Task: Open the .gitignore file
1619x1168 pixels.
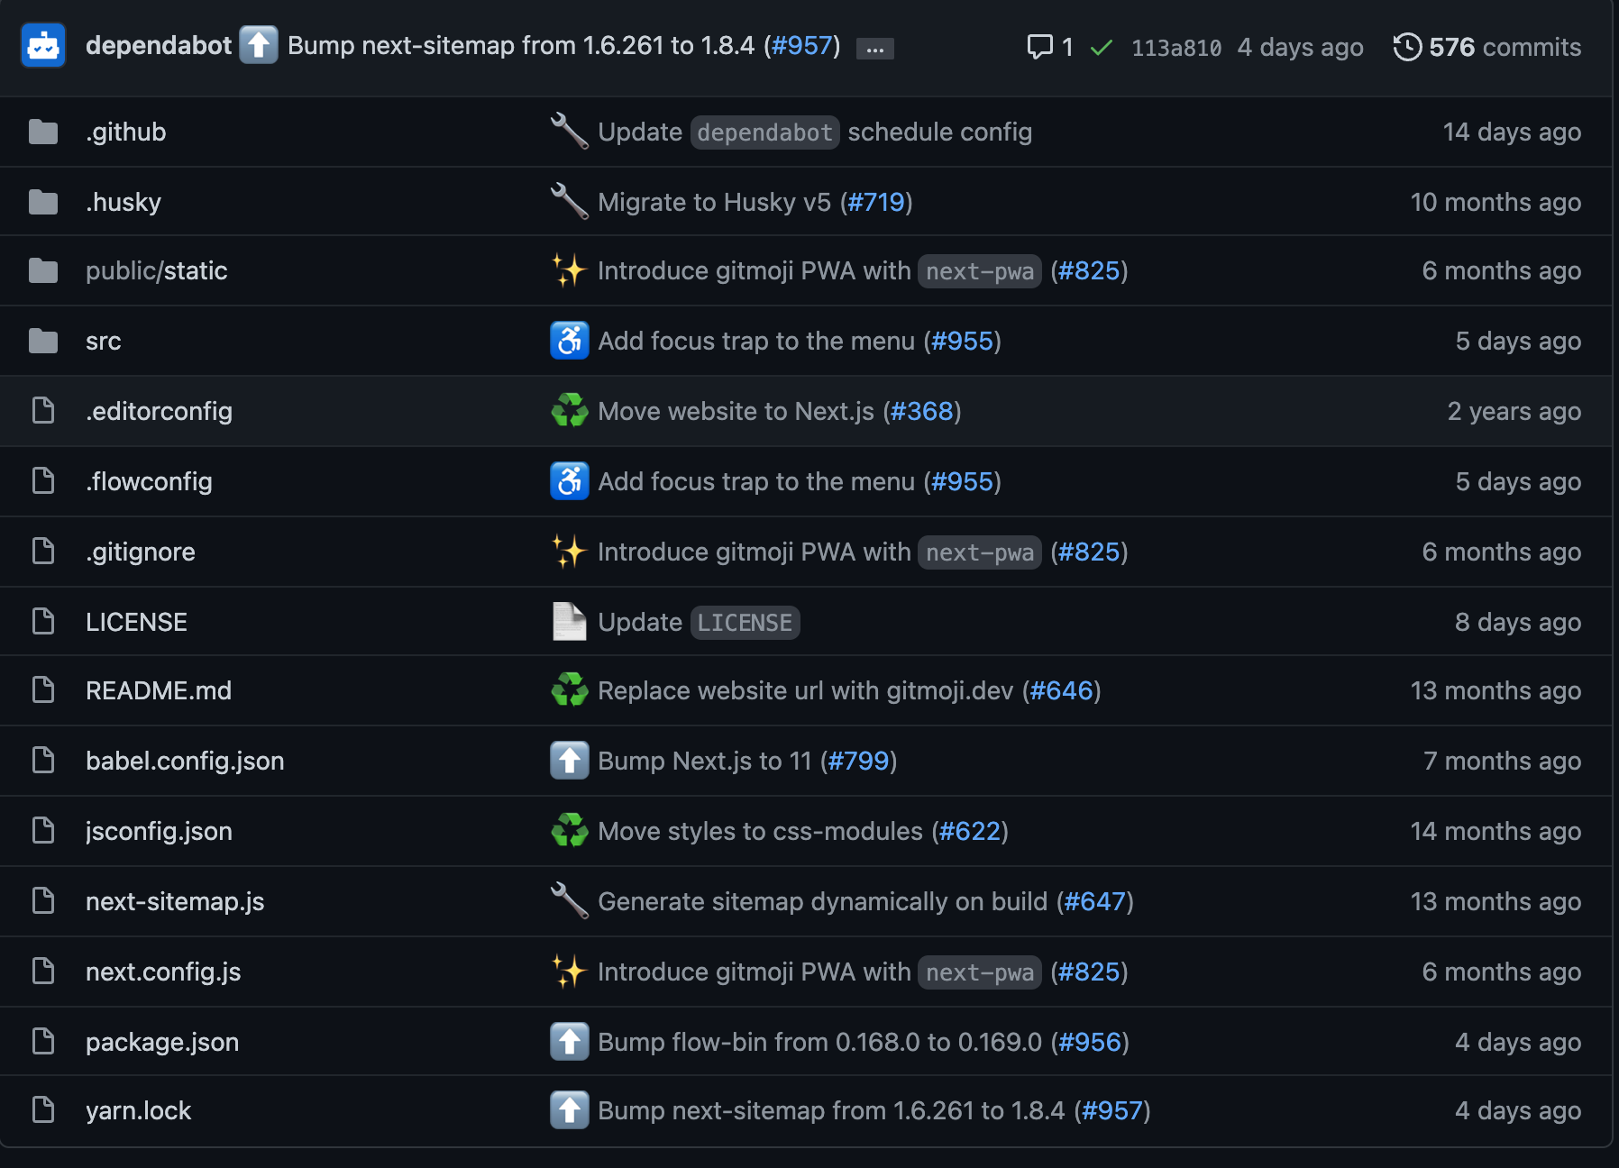Action: [x=141, y=552]
